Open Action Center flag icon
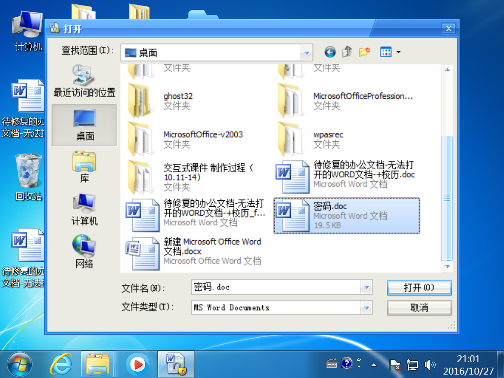Image resolution: width=504 pixels, height=378 pixels. [394, 365]
